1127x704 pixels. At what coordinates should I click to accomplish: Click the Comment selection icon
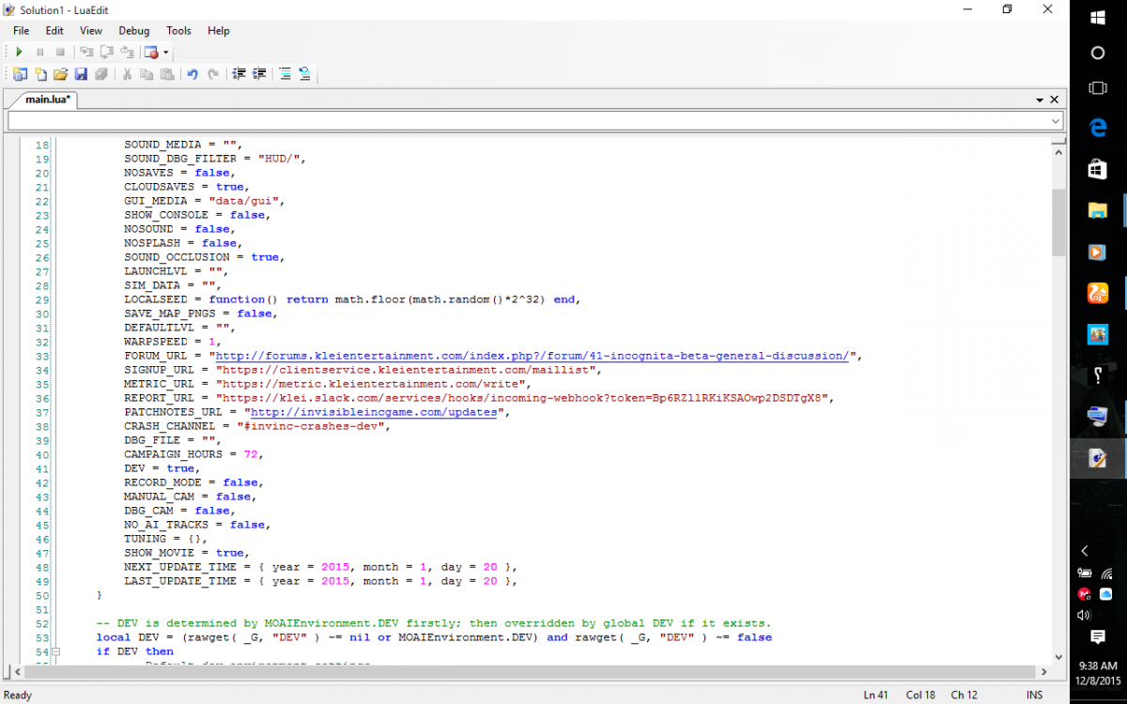click(x=285, y=74)
